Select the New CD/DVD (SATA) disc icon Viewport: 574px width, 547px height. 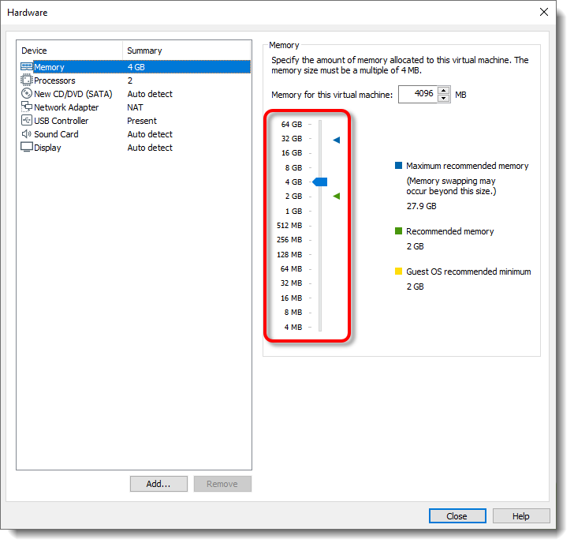click(x=27, y=94)
